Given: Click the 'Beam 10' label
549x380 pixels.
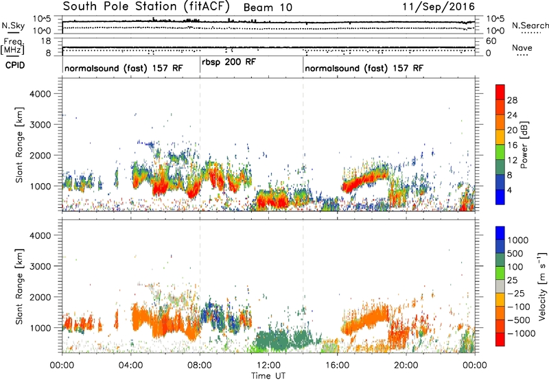Looking at the screenshot, I should coord(268,8).
